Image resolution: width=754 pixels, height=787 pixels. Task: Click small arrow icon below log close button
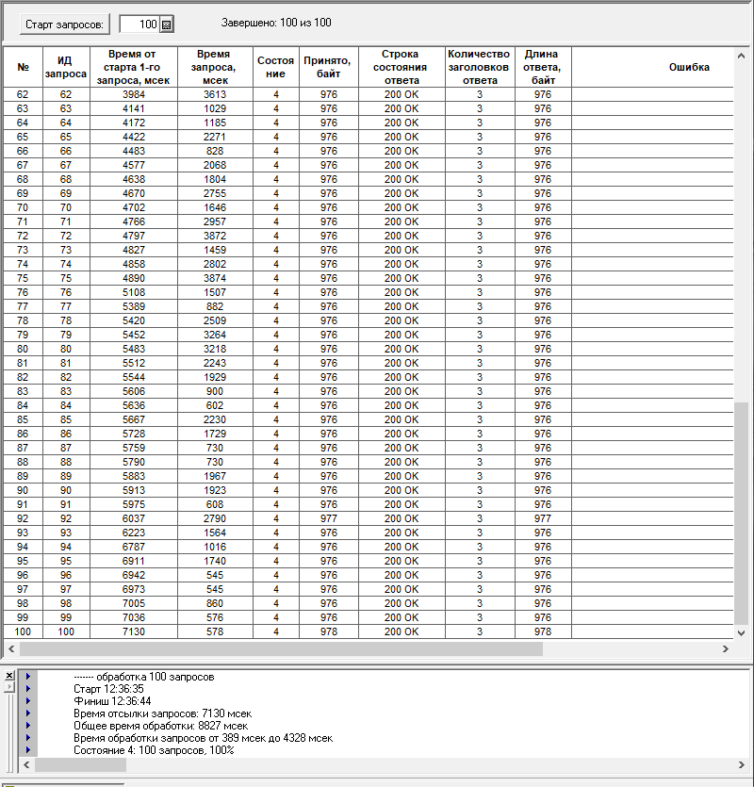click(9, 686)
